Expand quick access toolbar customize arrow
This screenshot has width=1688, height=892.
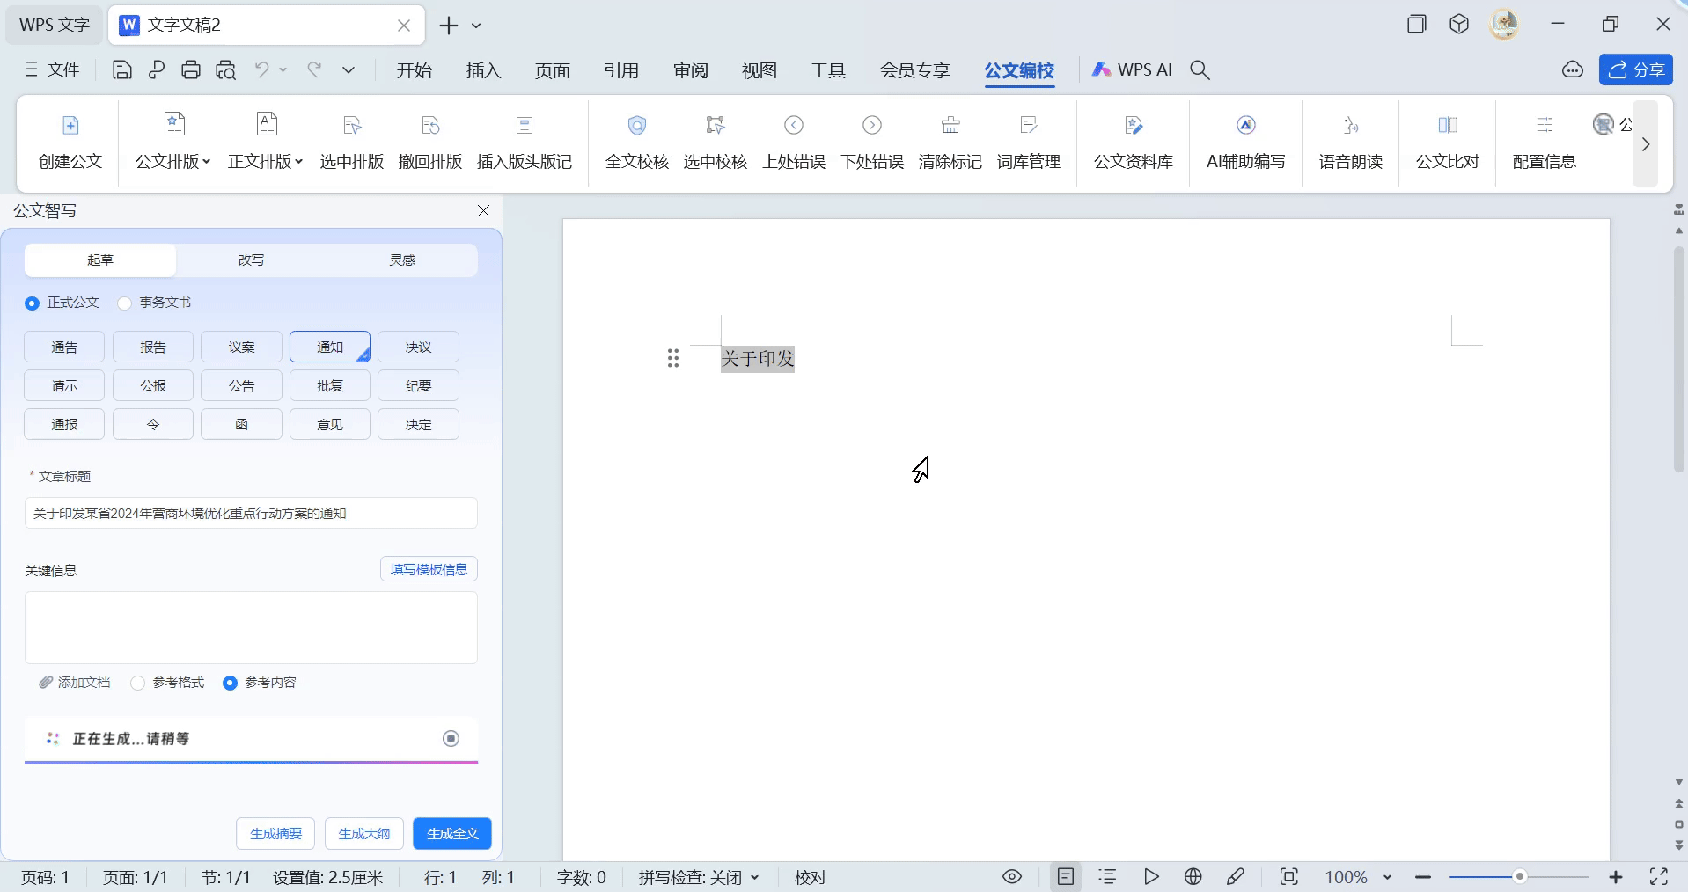coord(349,70)
